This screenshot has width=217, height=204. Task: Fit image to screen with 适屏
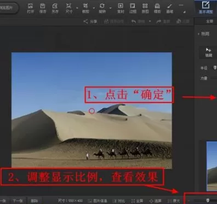click(155, 201)
